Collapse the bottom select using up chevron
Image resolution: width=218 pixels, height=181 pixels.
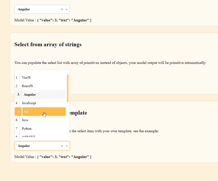point(67,146)
